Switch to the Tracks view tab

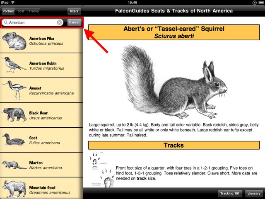(34, 11)
